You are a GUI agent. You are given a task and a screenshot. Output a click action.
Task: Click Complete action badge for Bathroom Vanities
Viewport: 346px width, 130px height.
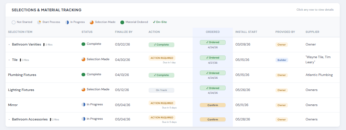(161, 45)
